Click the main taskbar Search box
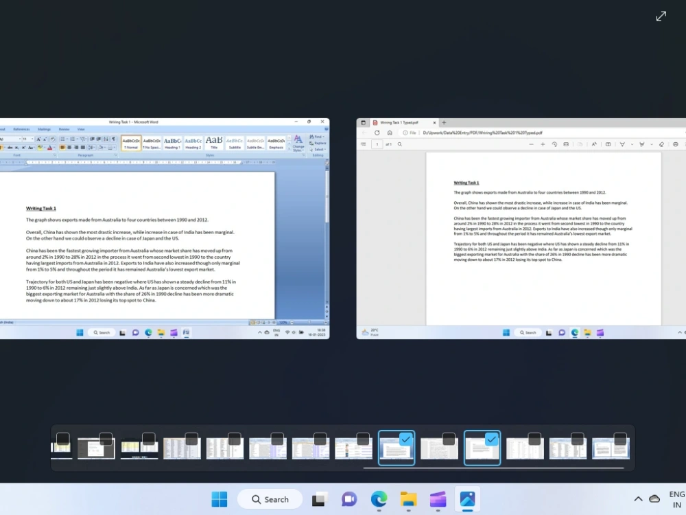 (x=270, y=499)
